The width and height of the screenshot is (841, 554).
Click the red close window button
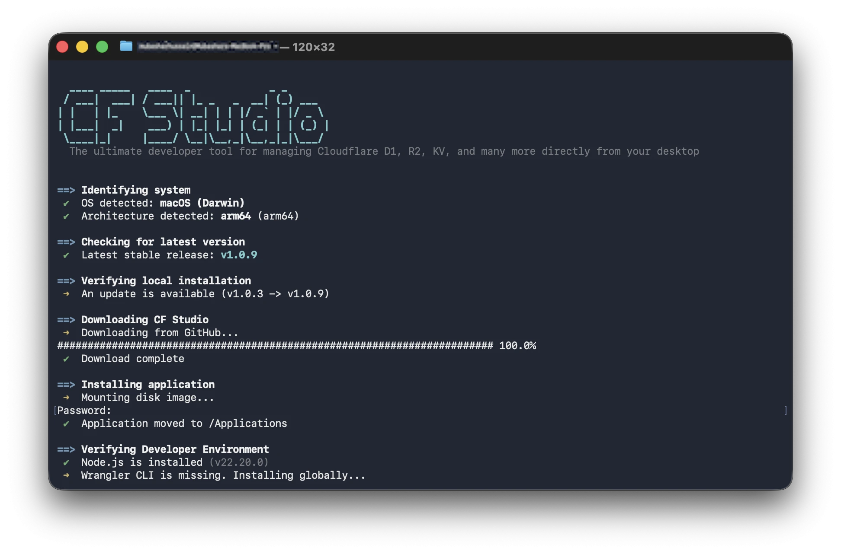pyautogui.click(x=62, y=47)
